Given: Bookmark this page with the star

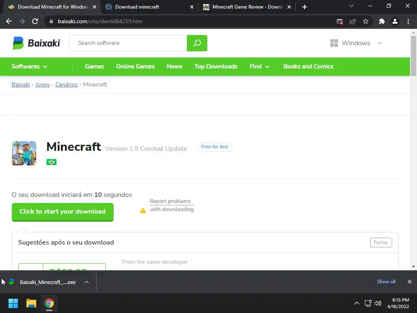Looking at the screenshot, I should point(366,21).
